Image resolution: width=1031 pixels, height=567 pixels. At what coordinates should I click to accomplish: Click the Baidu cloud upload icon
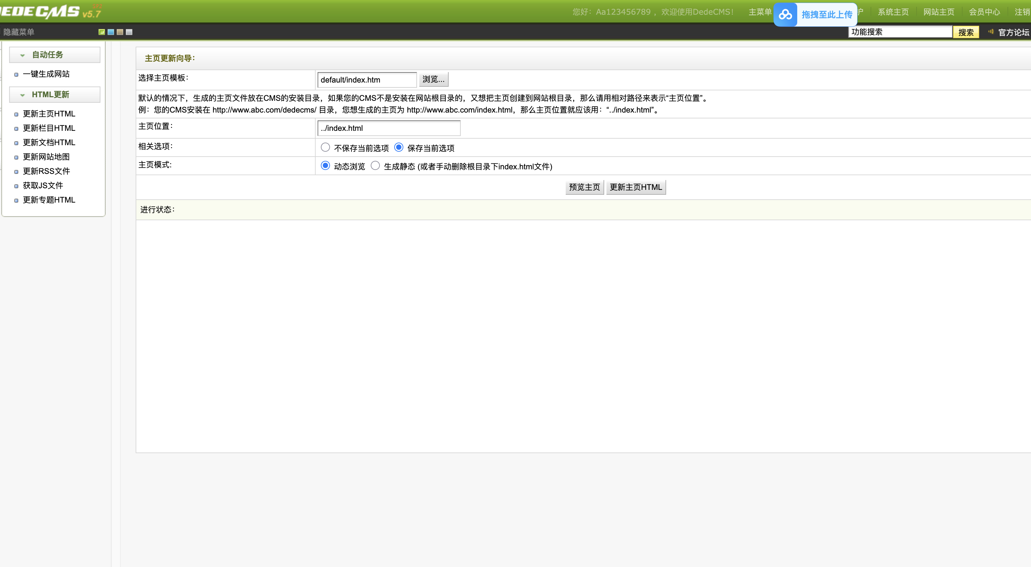785,15
